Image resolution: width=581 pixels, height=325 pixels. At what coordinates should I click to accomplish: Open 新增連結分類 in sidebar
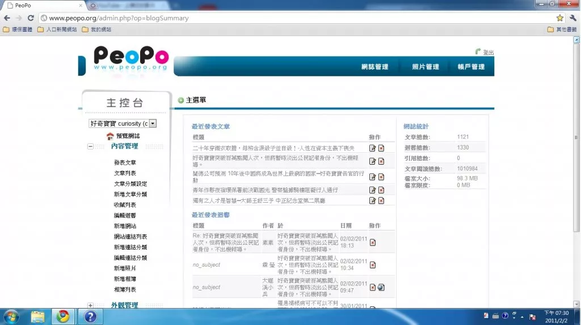pyautogui.click(x=130, y=247)
